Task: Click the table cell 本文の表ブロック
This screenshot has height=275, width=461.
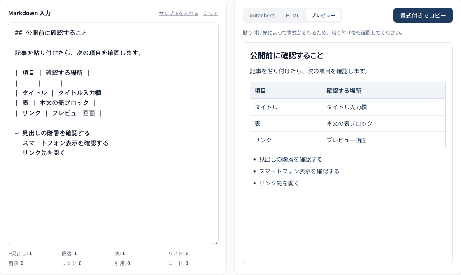Action: pyautogui.click(x=384, y=123)
